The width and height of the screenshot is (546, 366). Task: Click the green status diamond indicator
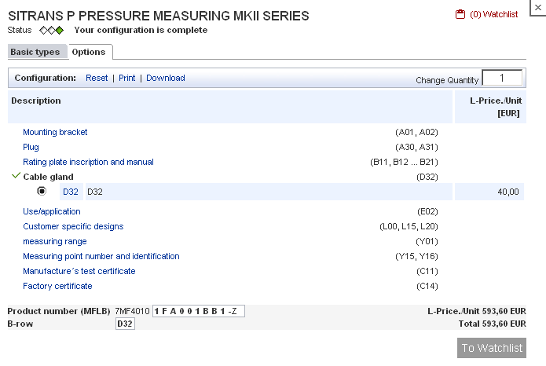point(60,31)
